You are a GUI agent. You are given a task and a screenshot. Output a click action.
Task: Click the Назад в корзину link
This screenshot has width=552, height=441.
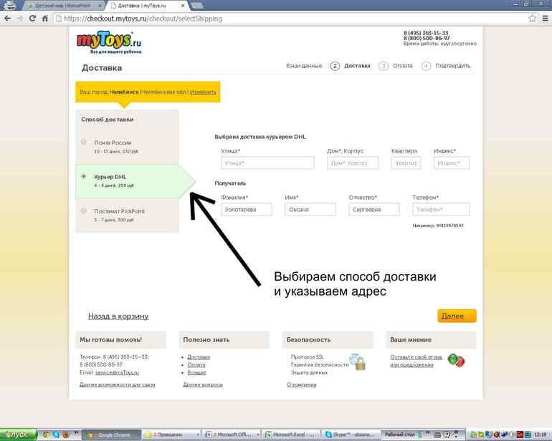[118, 316]
